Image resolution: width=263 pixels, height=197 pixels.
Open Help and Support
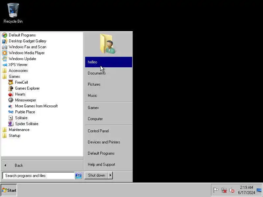[108, 164]
